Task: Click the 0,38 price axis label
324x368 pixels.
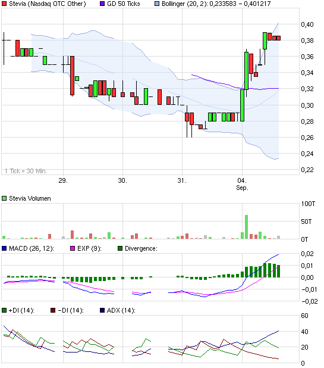Action: point(307,40)
